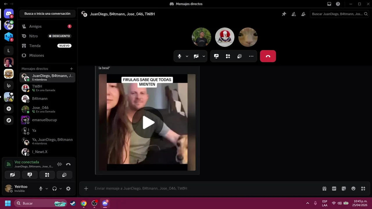Disconnect from the call with red button
372x209 pixels.
pos(268,56)
